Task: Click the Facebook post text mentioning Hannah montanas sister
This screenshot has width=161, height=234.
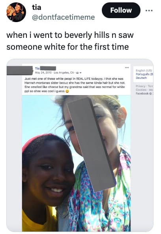Action: click(75, 84)
